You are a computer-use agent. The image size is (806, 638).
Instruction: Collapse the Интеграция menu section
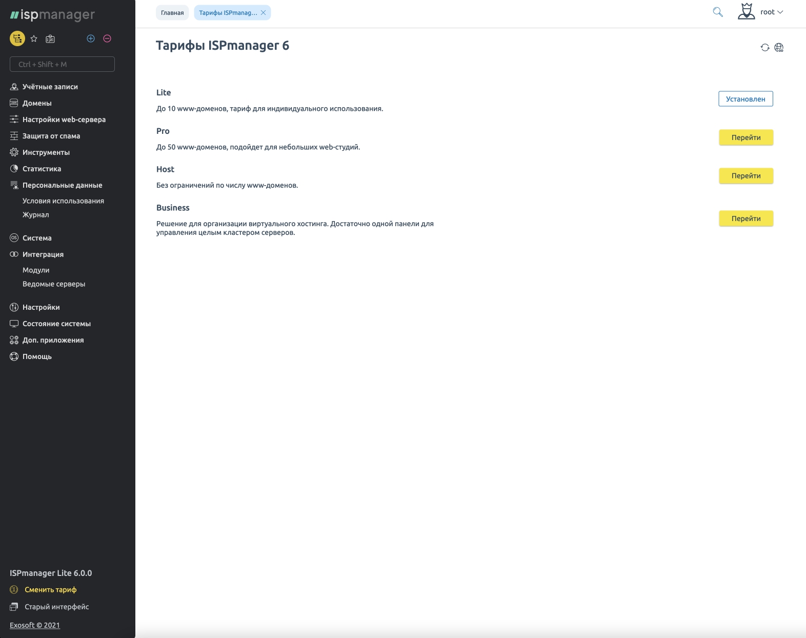(43, 254)
